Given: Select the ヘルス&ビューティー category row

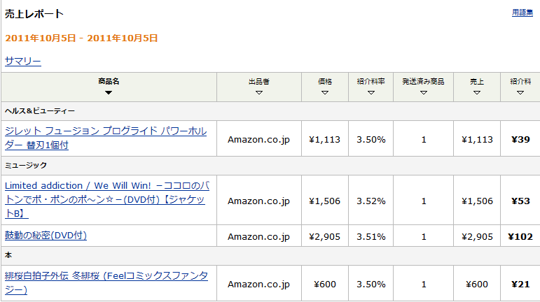Looking at the screenshot, I should (x=40, y=110).
